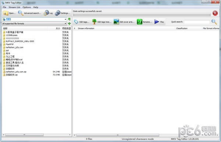Open the Stream List menu
This screenshot has height=142, width=221.
tap(14, 7)
